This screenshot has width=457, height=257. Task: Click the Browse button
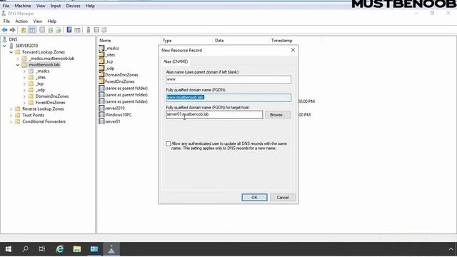[278, 115]
